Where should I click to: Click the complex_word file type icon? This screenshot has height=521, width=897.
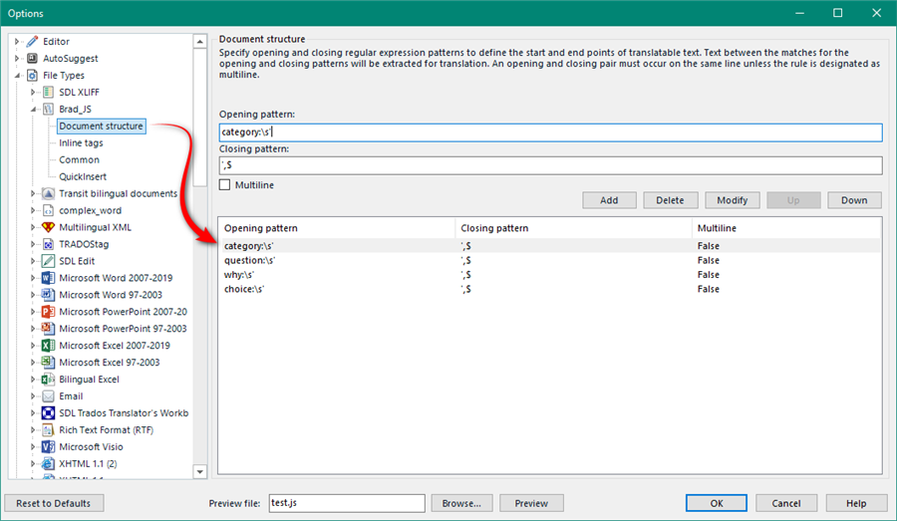49,210
